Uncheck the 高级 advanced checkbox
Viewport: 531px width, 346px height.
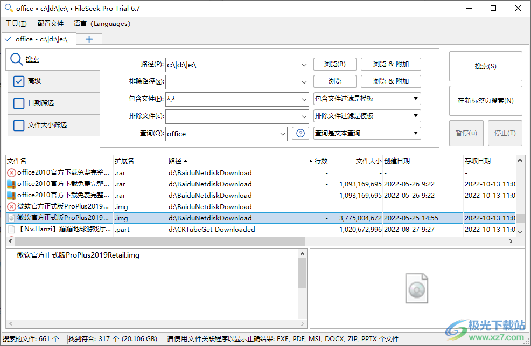[19, 81]
